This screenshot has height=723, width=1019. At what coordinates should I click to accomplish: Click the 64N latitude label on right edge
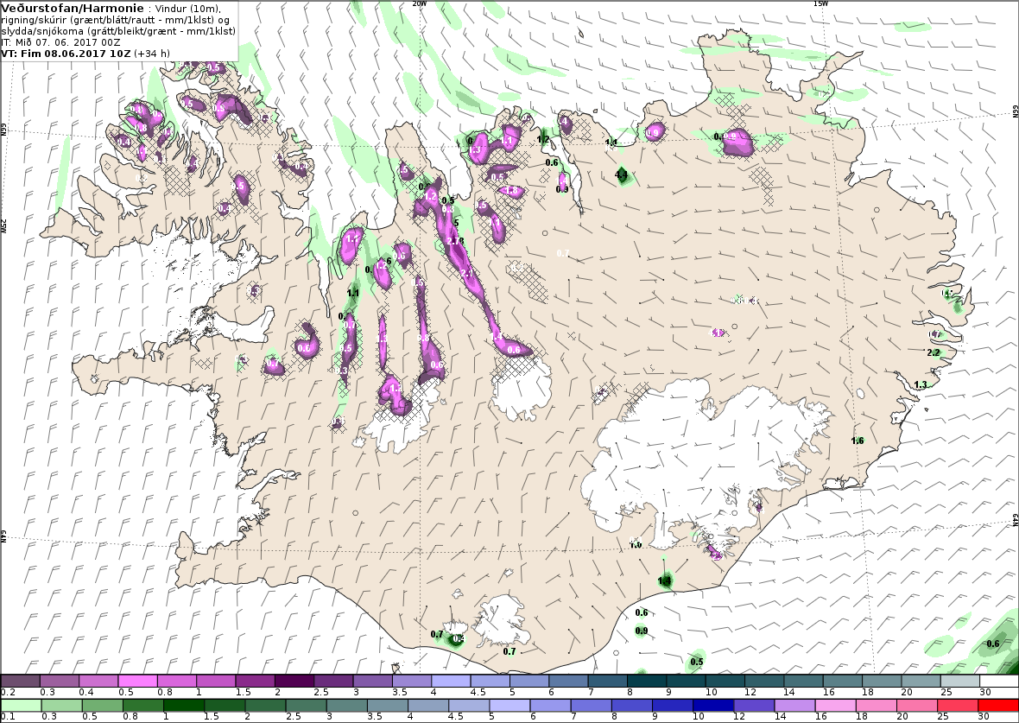(x=1015, y=520)
